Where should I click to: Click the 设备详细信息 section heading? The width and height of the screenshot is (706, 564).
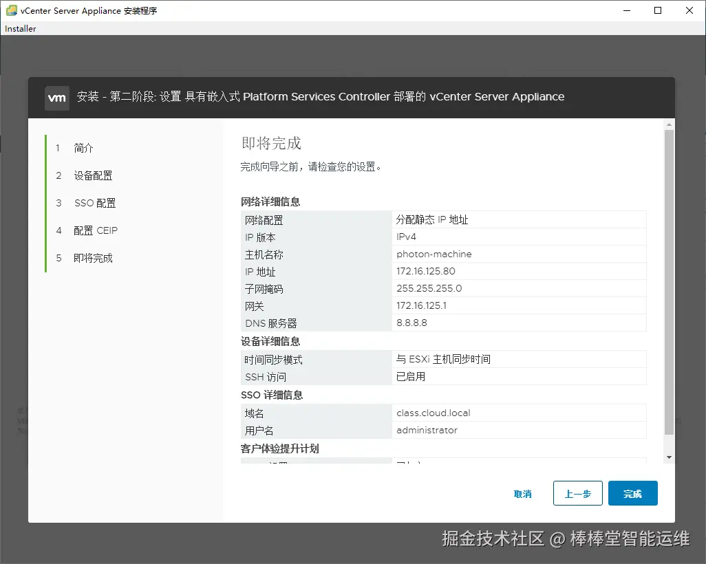coord(270,341)
